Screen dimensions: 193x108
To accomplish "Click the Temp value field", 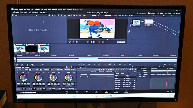I will (30, 70).
